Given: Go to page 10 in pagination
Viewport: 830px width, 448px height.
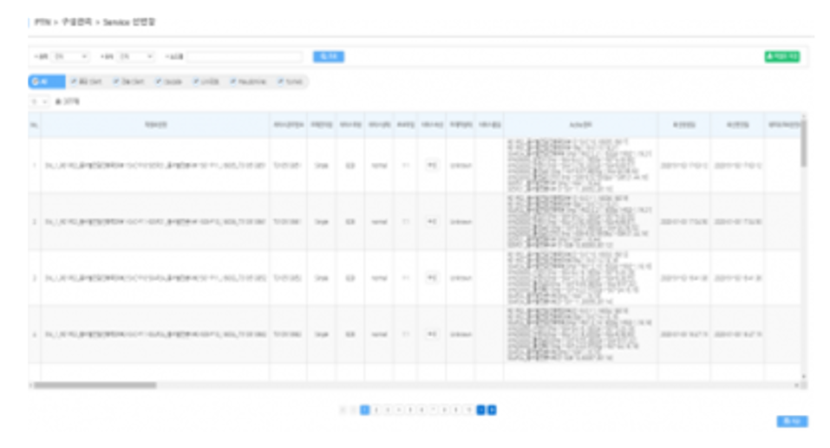Looking at the screenshot, I should 468,410.
